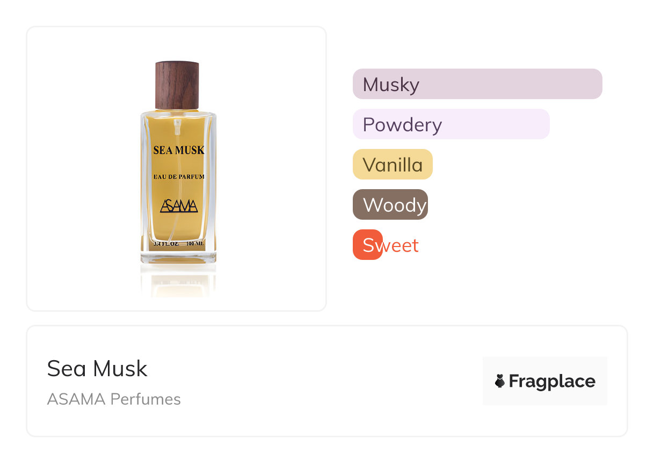The image size is (654, 463).
Task: Click the Fragplace wordmark text
Action: click(x=551, y=381)
